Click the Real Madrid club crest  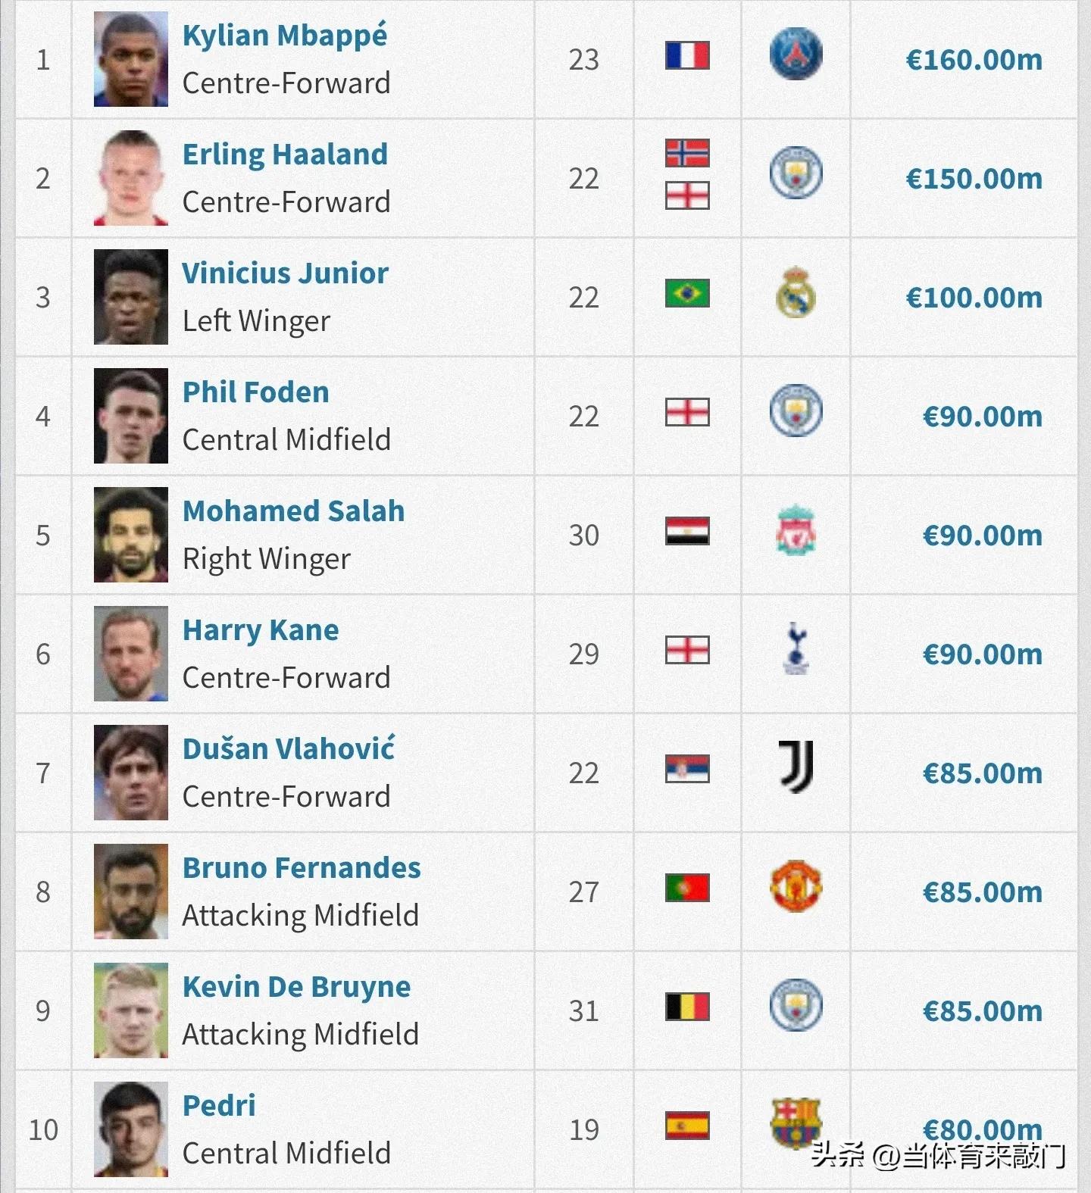pos(796,292)
